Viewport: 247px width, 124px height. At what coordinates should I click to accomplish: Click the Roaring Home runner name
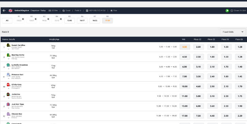coord(18,55)
